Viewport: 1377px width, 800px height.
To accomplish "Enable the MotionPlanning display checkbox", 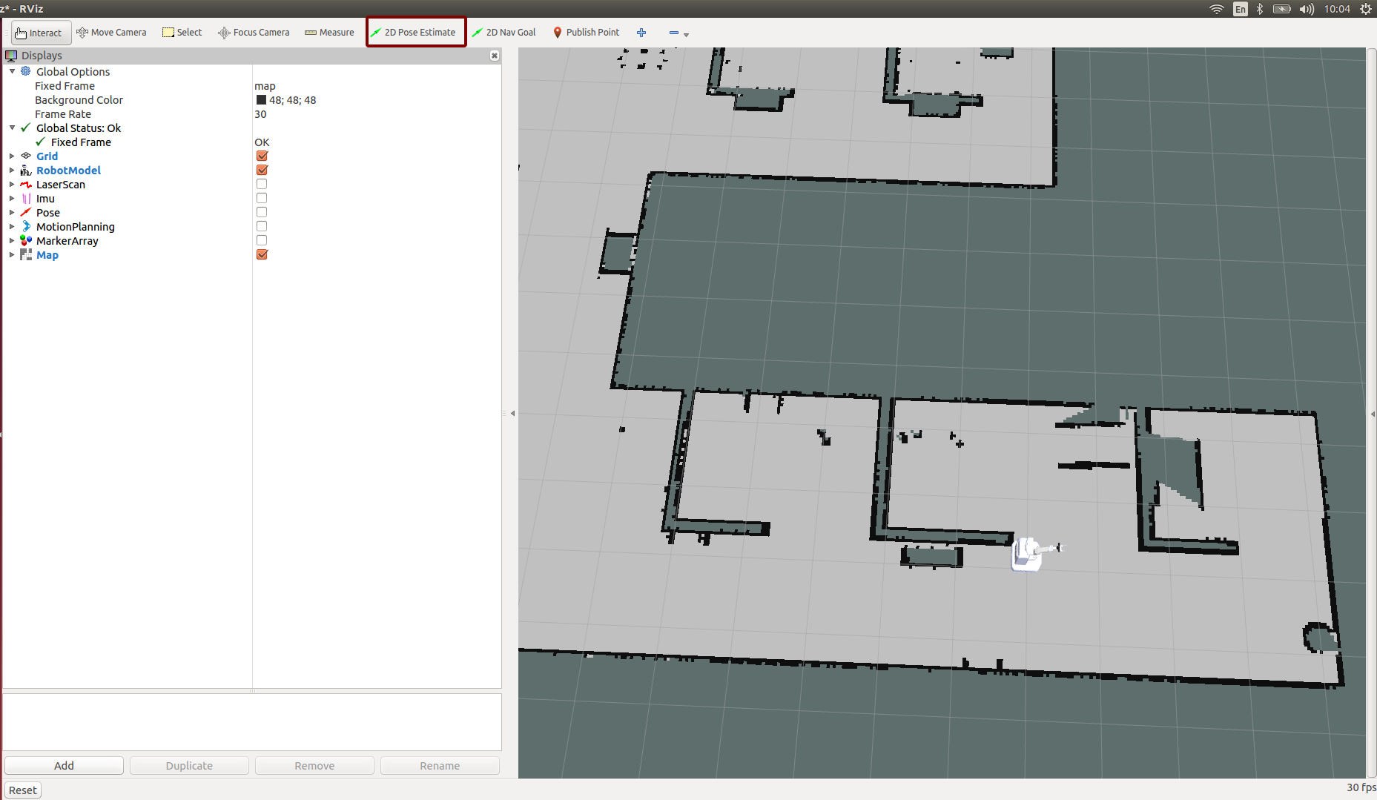I will point(262,227).
